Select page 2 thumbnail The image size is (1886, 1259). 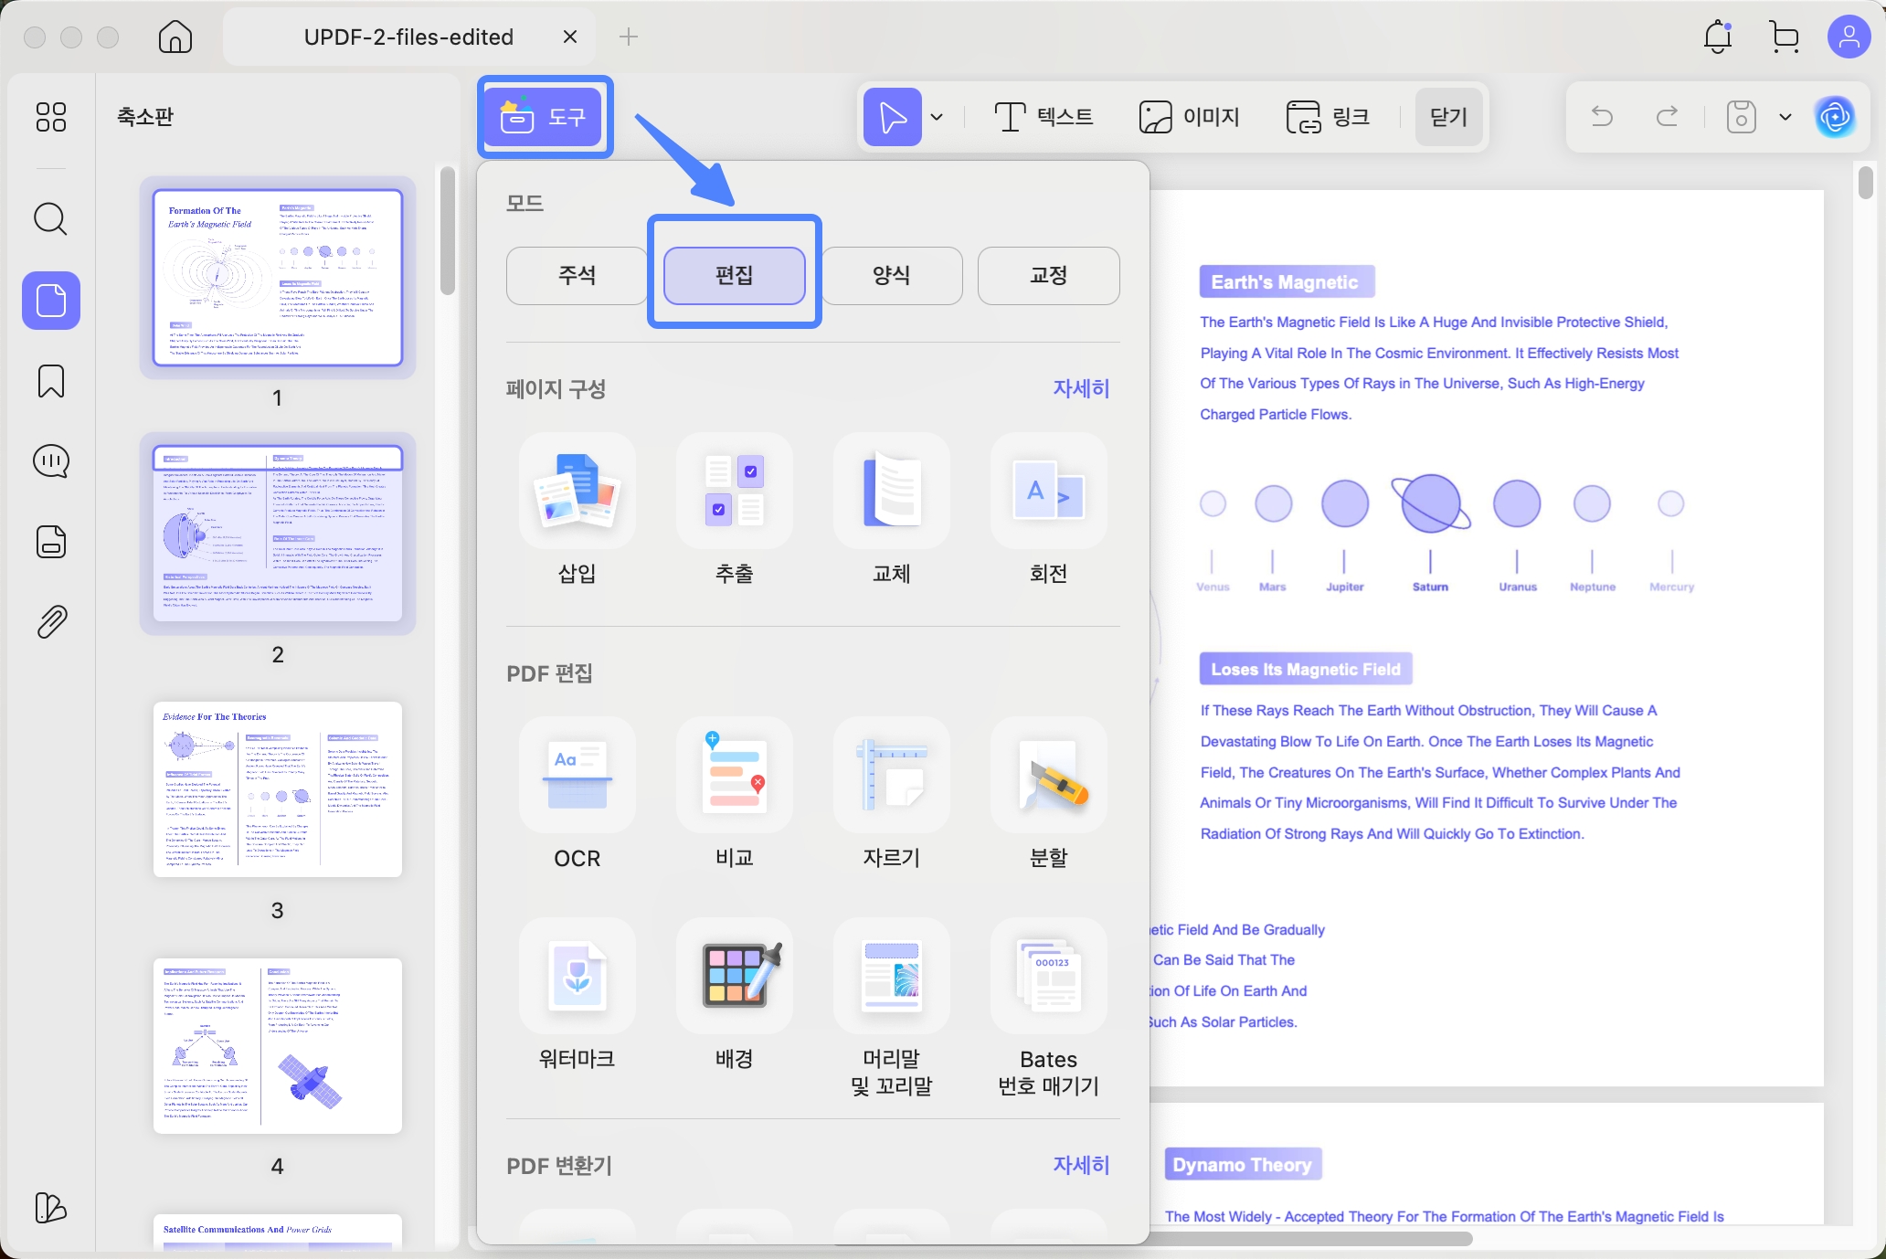click(278, 534)
